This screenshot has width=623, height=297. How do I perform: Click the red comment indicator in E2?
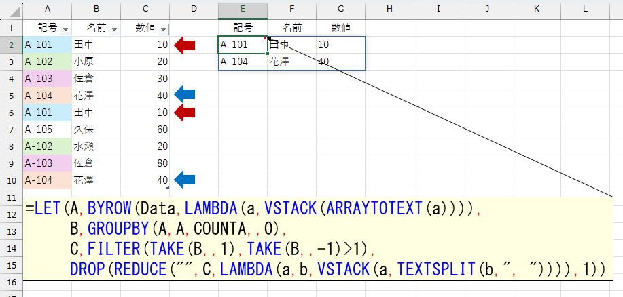coord(266,39)
